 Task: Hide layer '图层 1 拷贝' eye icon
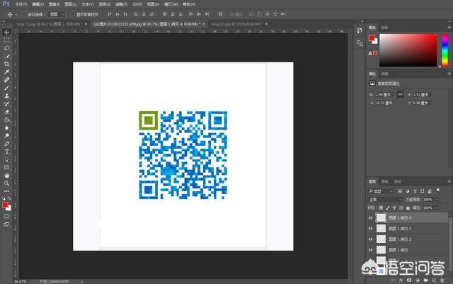(x=370, y=250)
